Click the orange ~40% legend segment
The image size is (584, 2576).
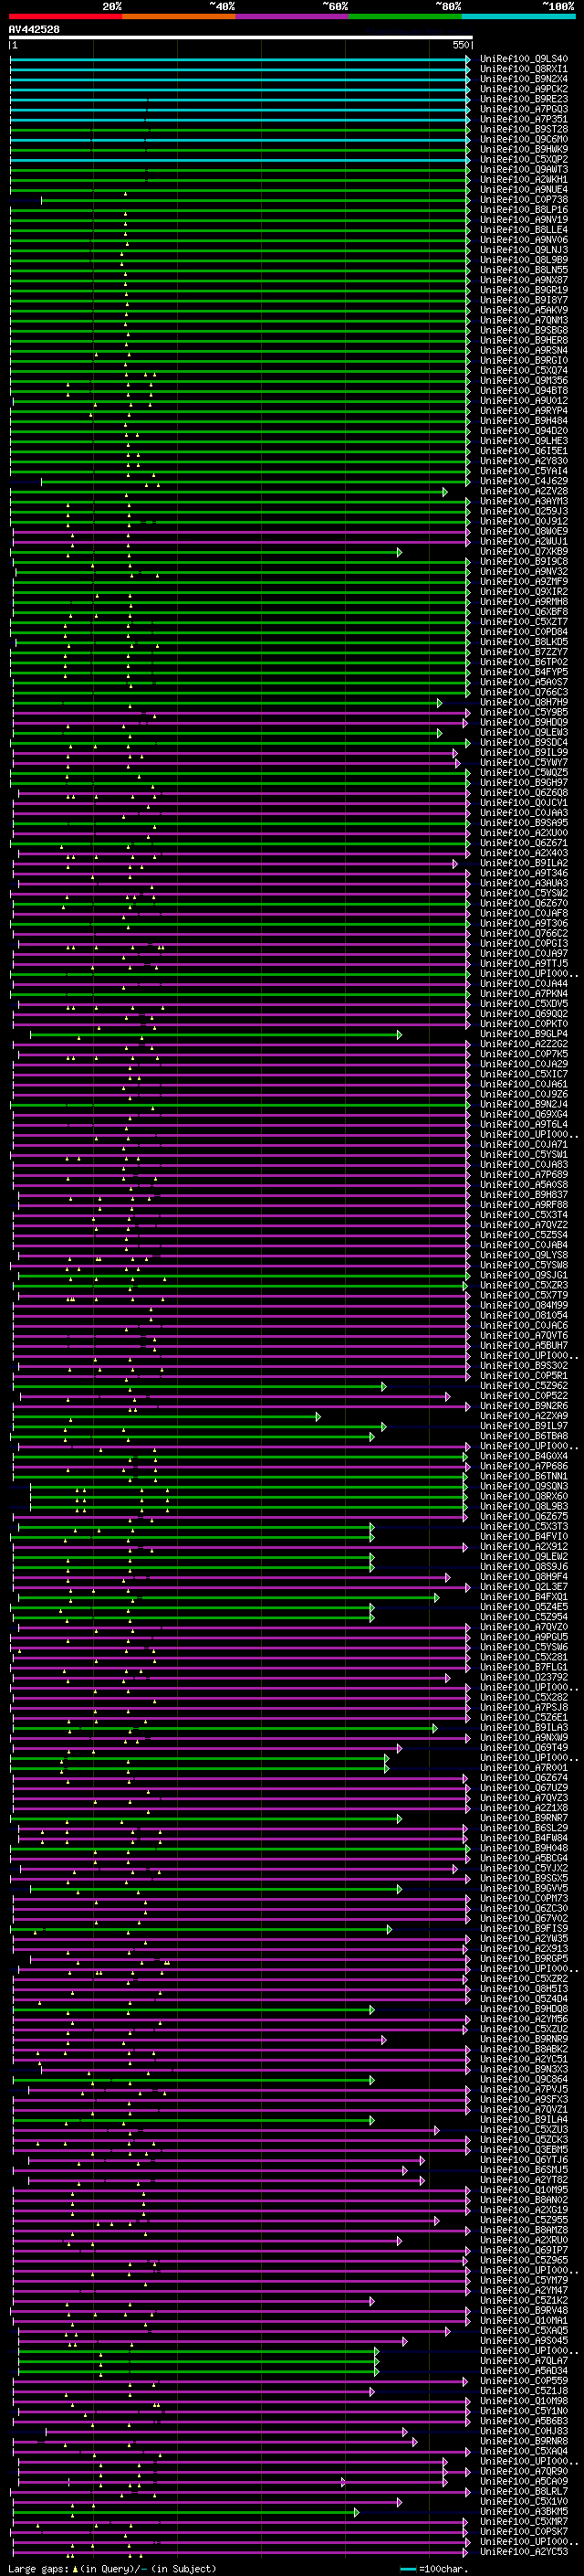pyautogui.click(x=179, y=16)
